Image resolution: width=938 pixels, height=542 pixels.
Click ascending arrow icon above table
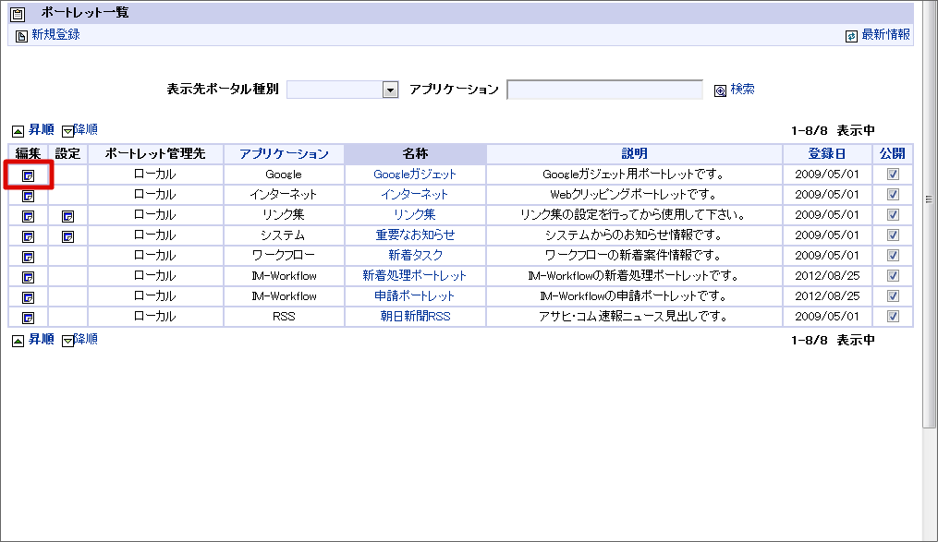[x=18, y=131]
